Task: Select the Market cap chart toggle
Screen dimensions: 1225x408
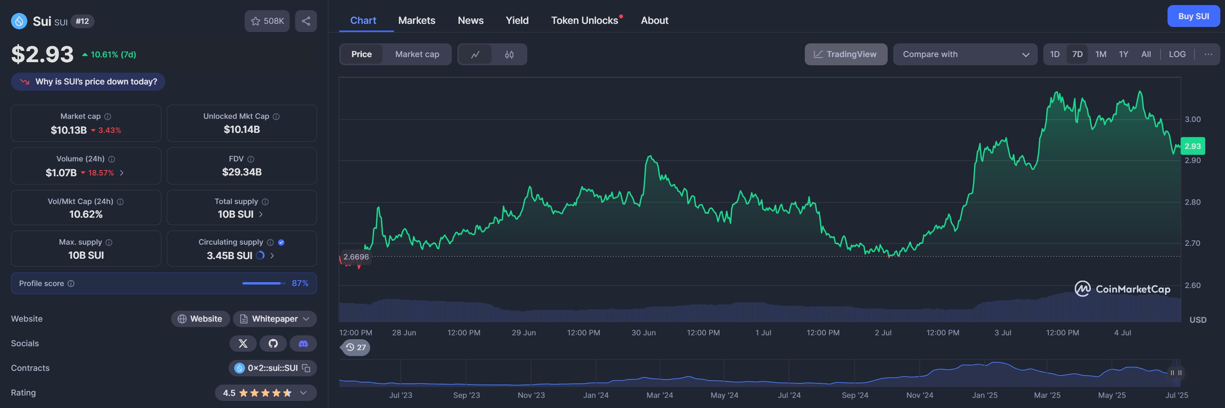Action: point(417,54)
